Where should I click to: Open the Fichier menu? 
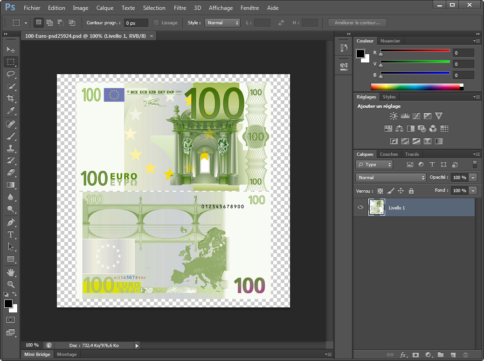[x=32, y=8]
